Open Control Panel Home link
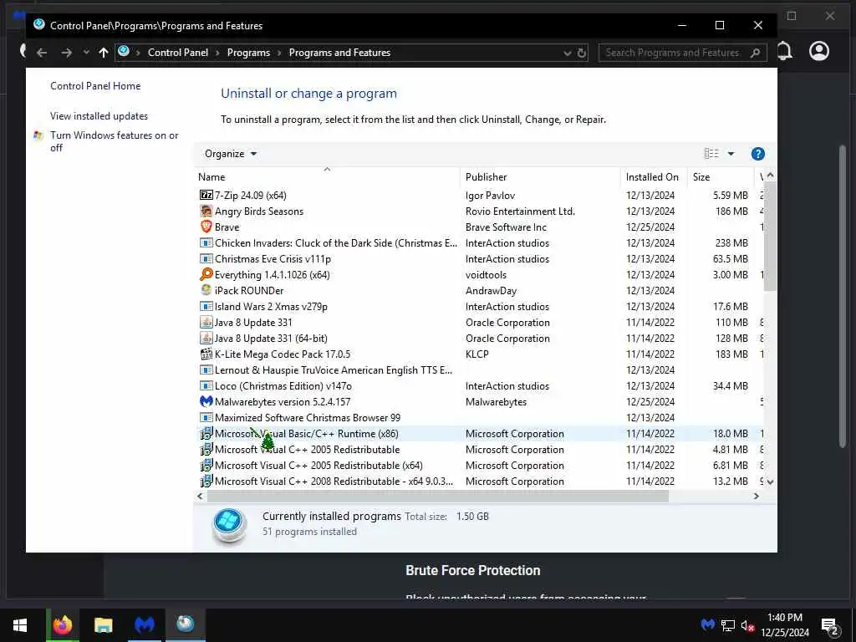856x642 pixels. (x=95, y=86)
